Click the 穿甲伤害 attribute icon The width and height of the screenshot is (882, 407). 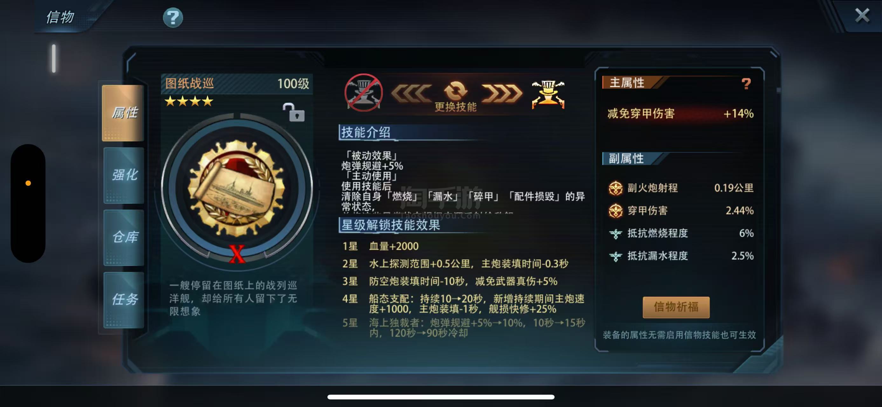[615, 210]
